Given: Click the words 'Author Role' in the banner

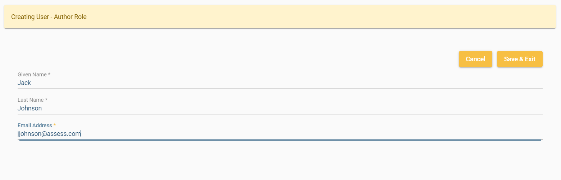Looking at the screenshot, I should 70,17.
